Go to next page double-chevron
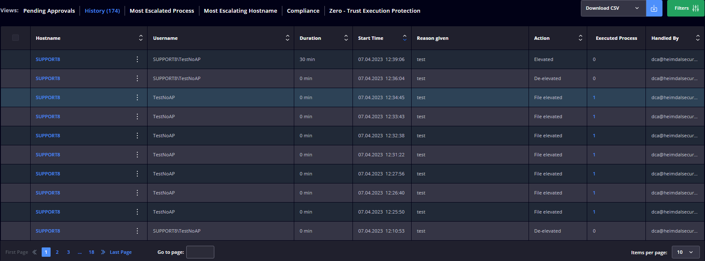Image resolution: width=705 pixels, height=261 pixels. [103, 252]
